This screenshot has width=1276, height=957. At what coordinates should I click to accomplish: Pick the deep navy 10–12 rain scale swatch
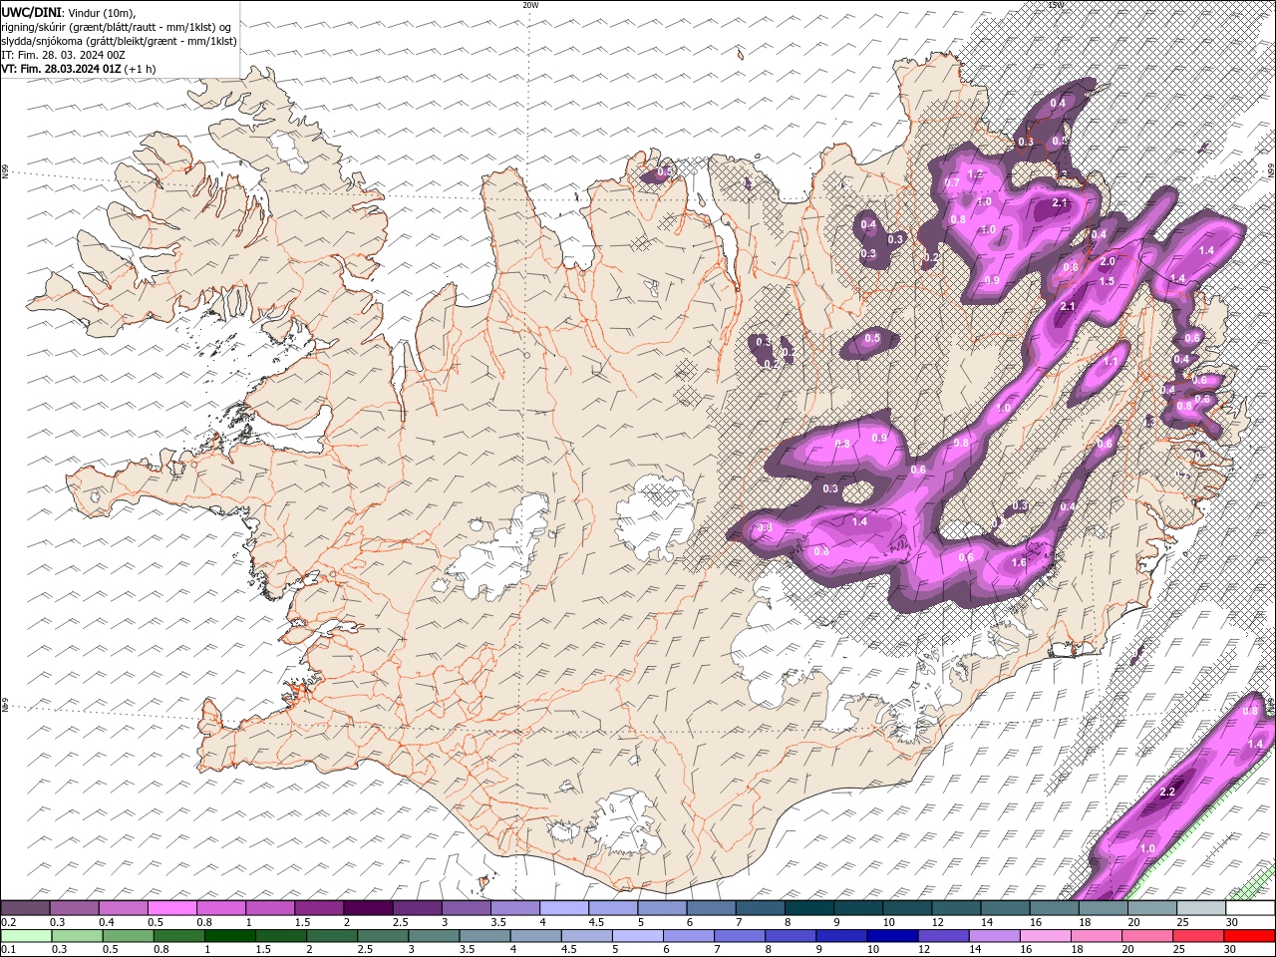click(x=892, y=936)
